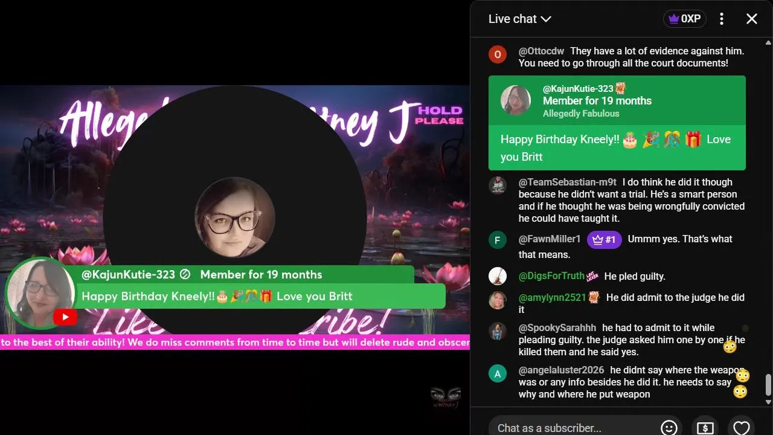The width and height of the screenshot is (773, 435).
Task: Send a heart reaction
Action: pos(741,428)
